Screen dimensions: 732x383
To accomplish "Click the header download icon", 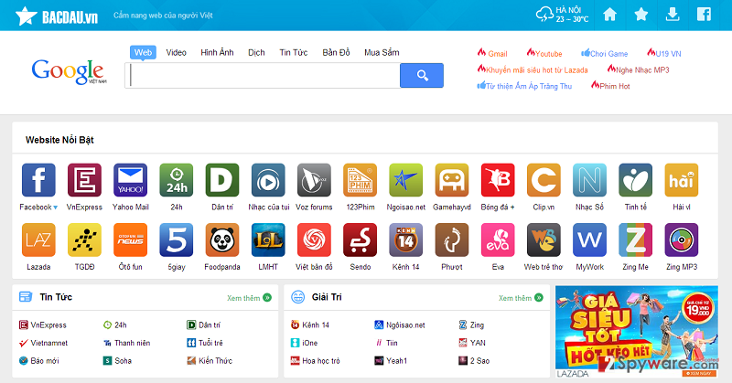I will (673, 15).
